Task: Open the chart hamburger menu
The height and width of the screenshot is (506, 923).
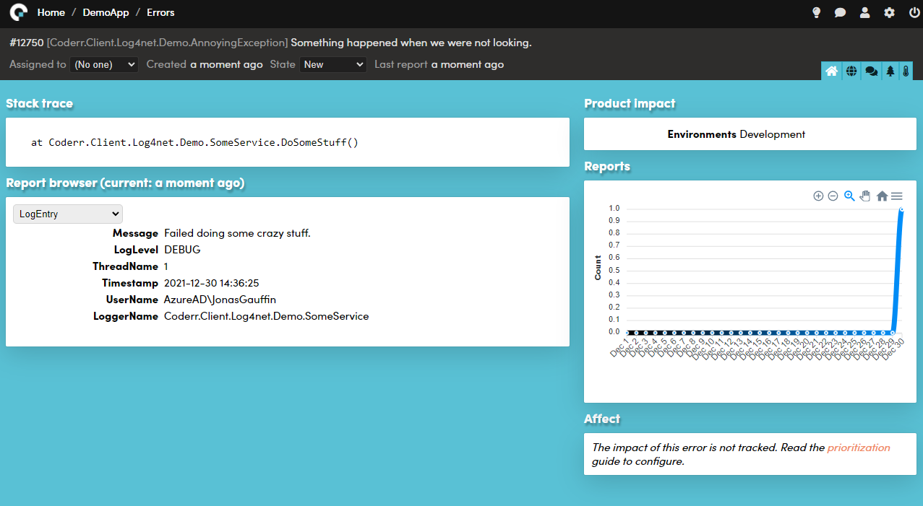Action: click(x=897, y=196)
